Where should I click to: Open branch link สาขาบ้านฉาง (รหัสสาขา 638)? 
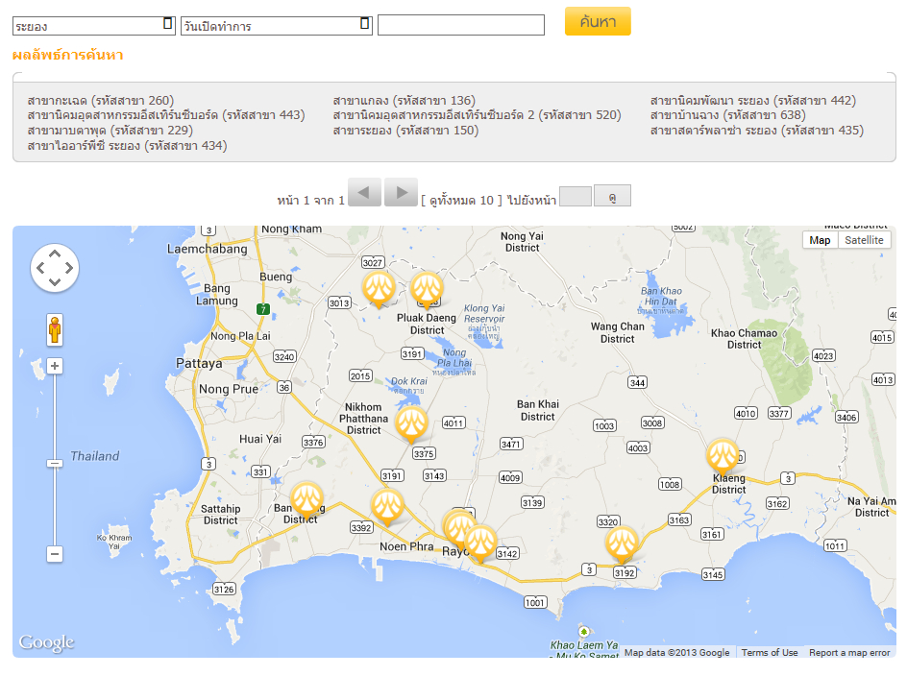coord(727,115)
